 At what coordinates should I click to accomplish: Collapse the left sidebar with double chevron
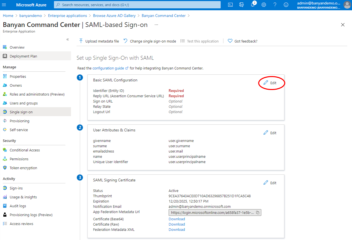67,39
